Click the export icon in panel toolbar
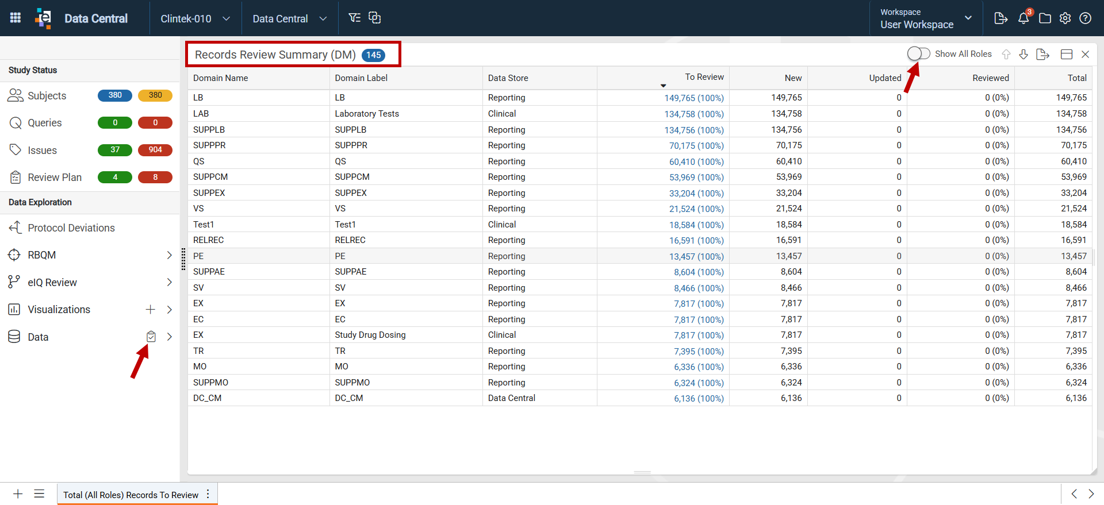Image resolution: width=1104 pixels, height=505 pixels. [x=1042, y=54]
